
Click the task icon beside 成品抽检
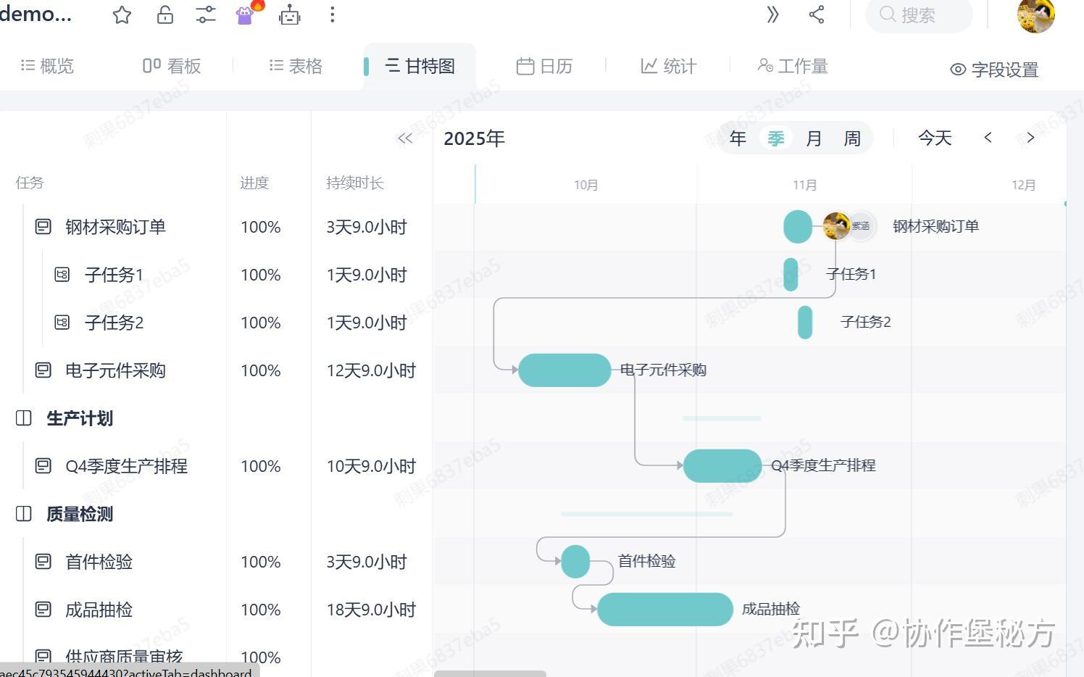pyautogui.click(x=43, y=610)
